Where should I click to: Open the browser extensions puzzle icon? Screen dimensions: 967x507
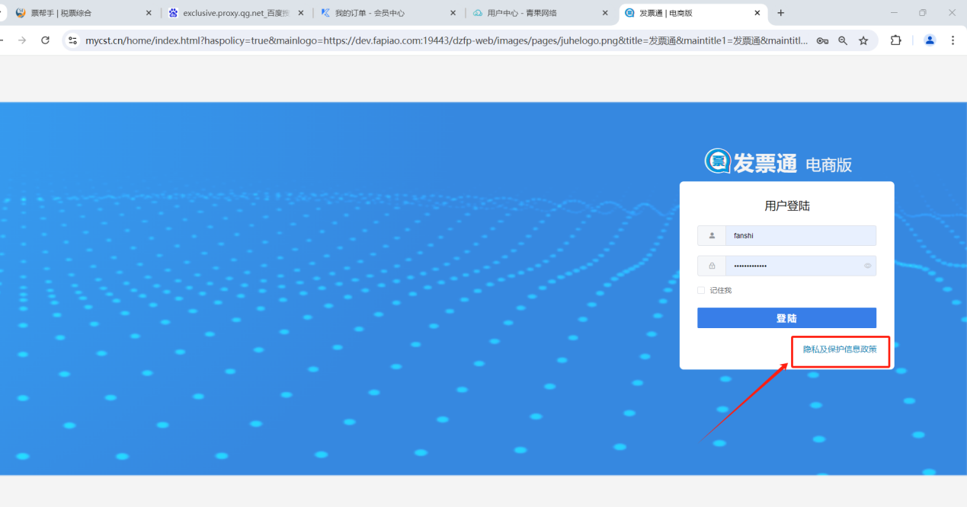tap(896, 41)
